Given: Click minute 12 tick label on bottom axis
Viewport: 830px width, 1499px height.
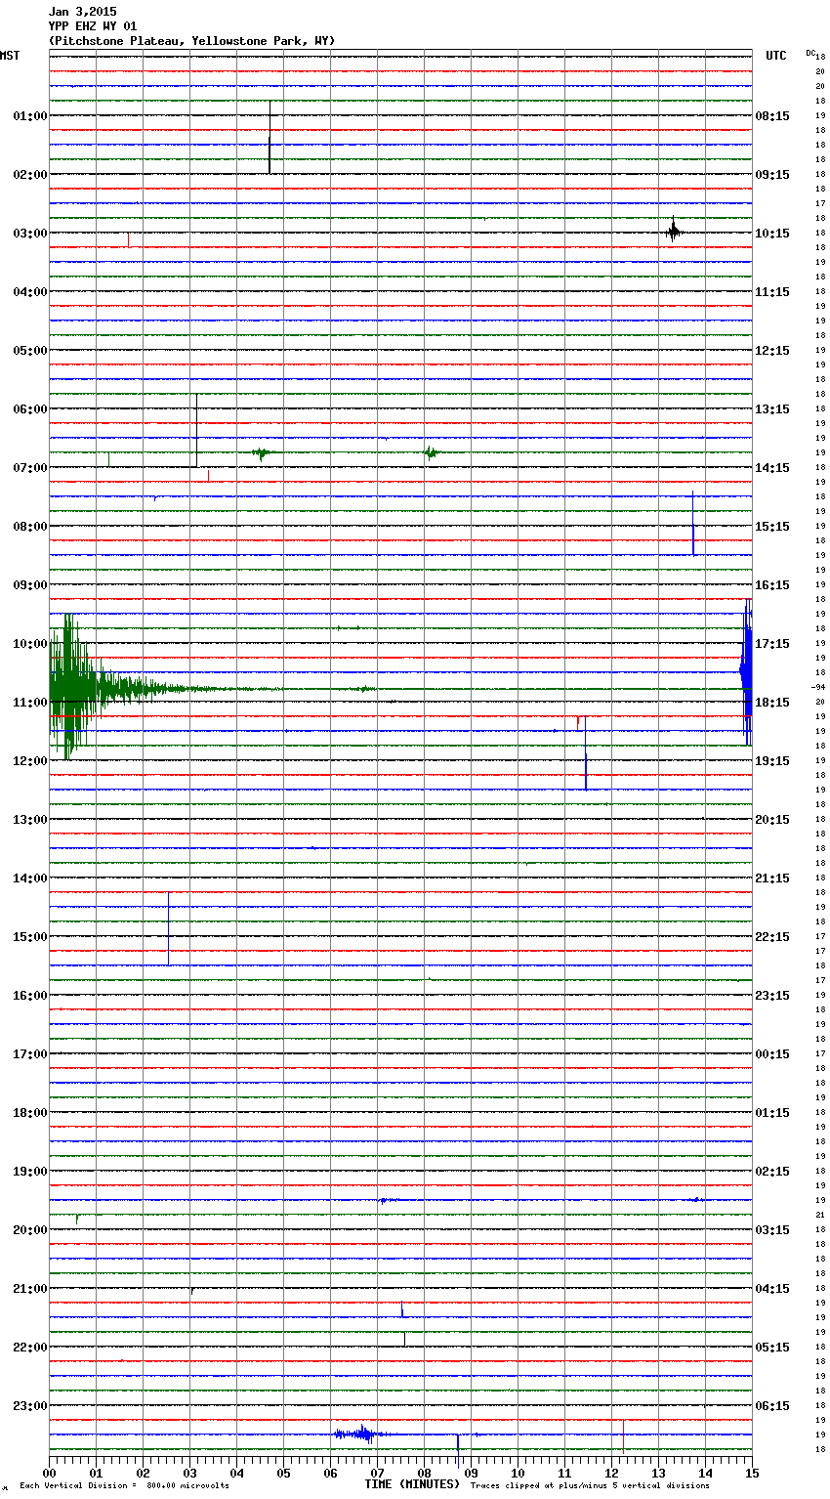Looking at the screenshot, I should point(611,1473).
